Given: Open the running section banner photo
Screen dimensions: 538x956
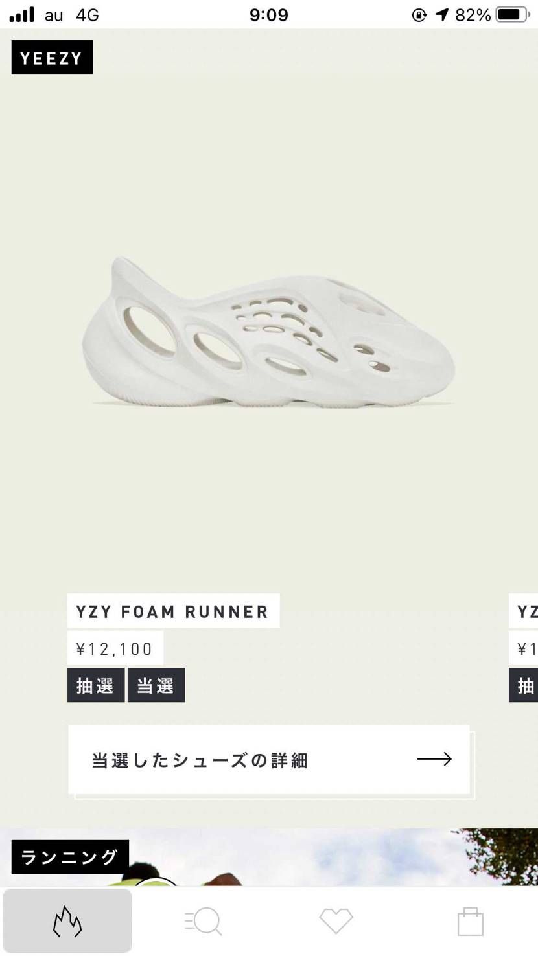Looking at the screenshot, I should 269,857.
